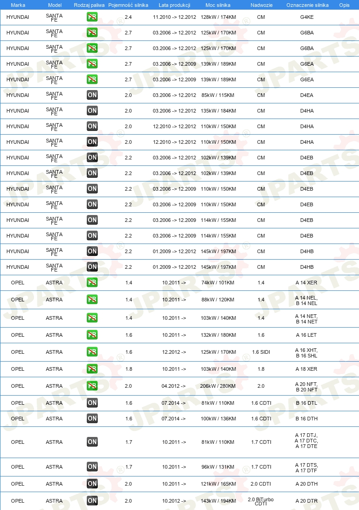359x510 pixels.
Task: Click the production dates 11.2010 -> 12.2012
Action: (x=174, y=17)
